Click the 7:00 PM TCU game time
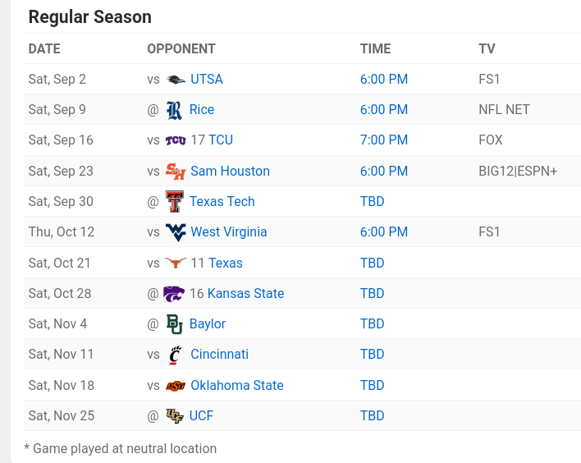The width and height of the screenshot is (581, 463). click(383, 140)
